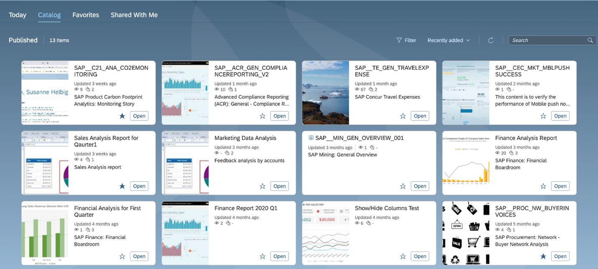Open Sales Analysis Report for Qaurter1
The height and width of the screenshot is (269, 598).
(139, 186)
